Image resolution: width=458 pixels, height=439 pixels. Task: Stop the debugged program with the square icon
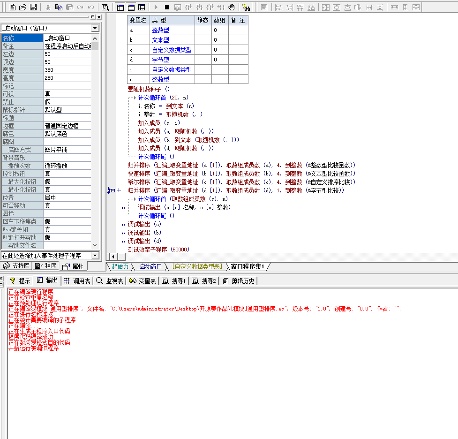pos(167,7)
